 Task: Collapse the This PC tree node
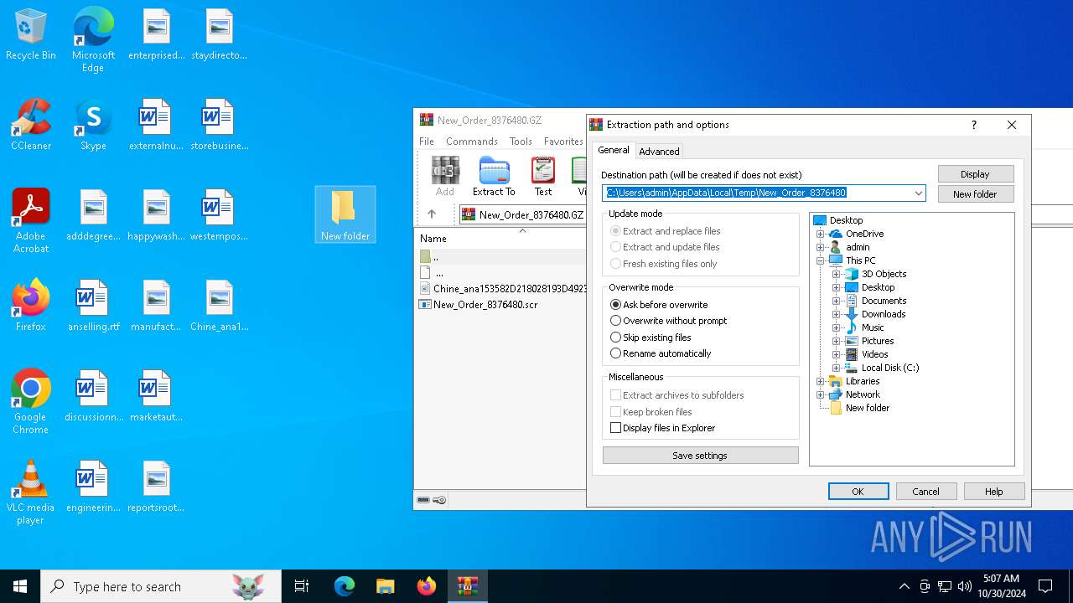(x=820, y=260)
